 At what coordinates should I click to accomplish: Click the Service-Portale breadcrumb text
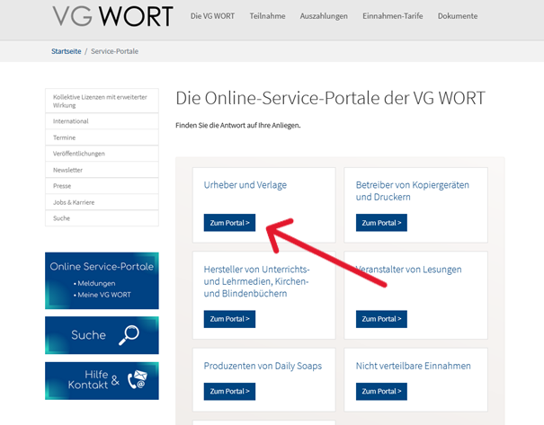114,51
